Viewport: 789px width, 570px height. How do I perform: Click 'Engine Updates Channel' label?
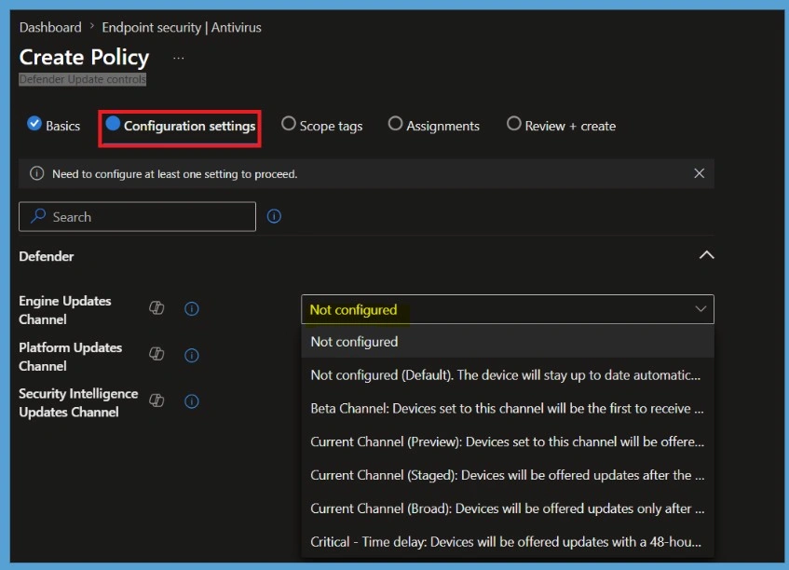pyautogui.click(x=65, y=310)
